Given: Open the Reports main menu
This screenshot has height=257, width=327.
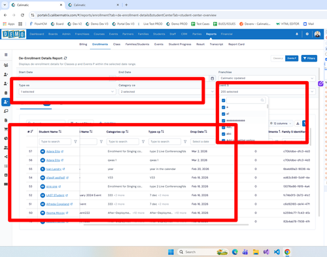Looking at the screenshot, I should (211, 34).
